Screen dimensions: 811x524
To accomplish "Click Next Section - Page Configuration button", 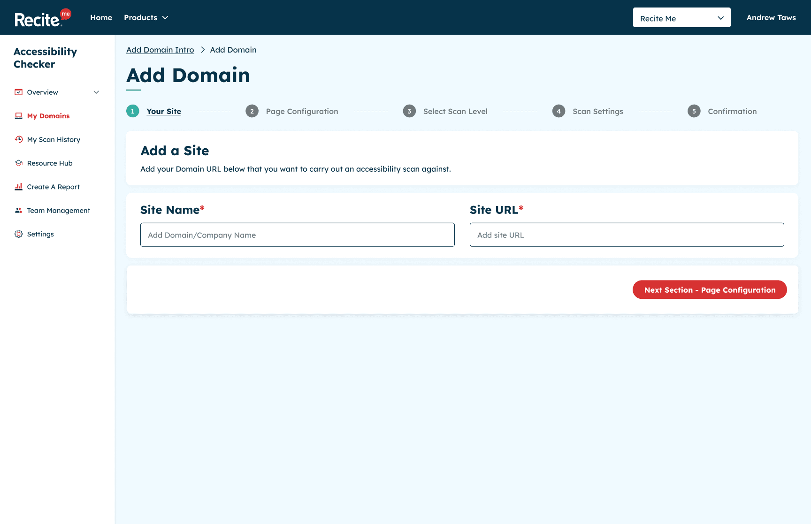I will pyautogui.click(x=710, y=289).
